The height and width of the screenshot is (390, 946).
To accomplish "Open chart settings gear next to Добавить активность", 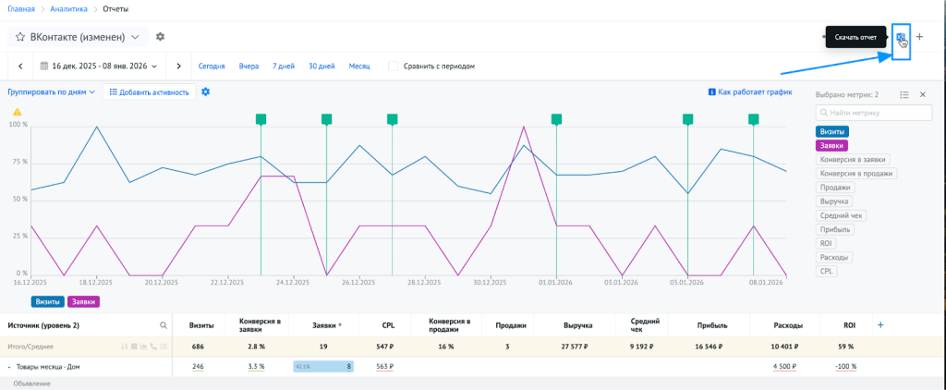I will [x=205, y=91].
